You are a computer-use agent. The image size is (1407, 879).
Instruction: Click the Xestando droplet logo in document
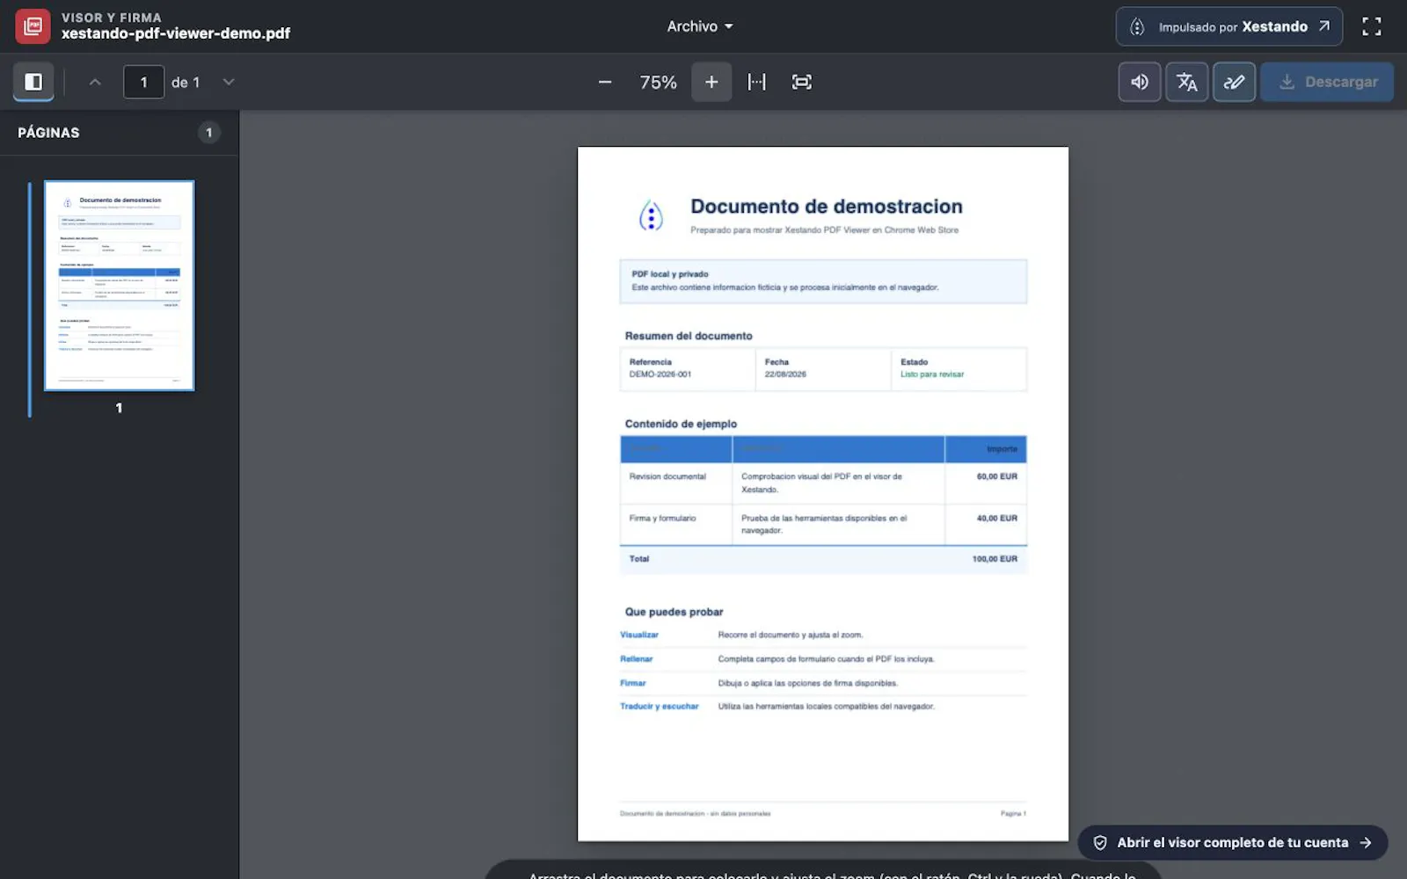coord(651,215)
